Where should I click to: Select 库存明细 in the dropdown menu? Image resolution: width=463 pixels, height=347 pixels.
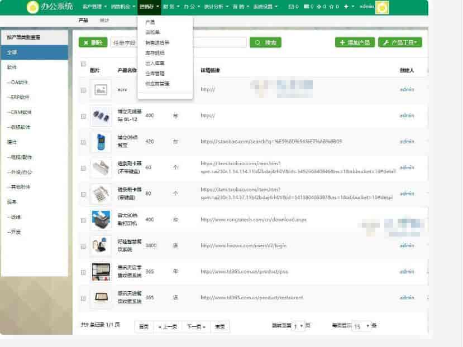(x=155, y=53)
